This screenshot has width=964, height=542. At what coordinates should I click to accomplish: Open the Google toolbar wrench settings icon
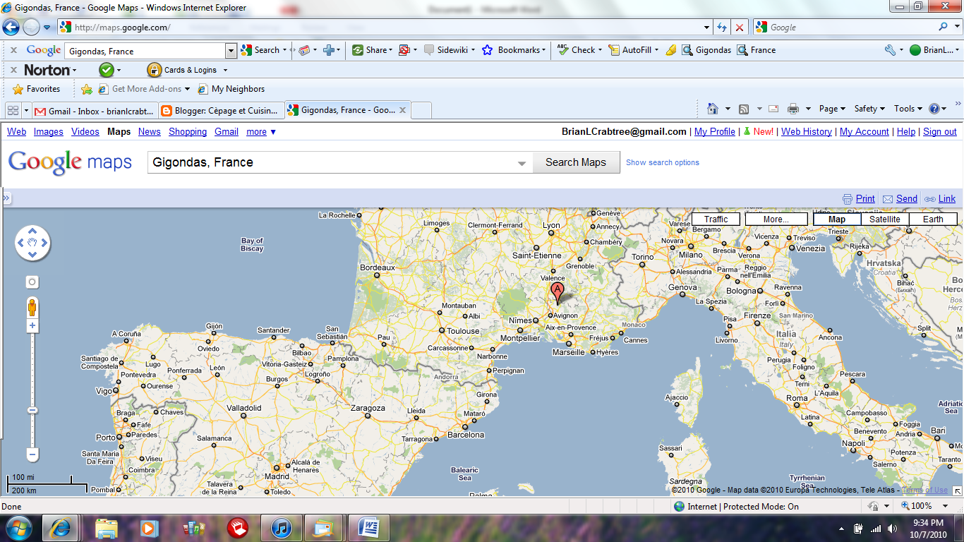pos(890,50)
